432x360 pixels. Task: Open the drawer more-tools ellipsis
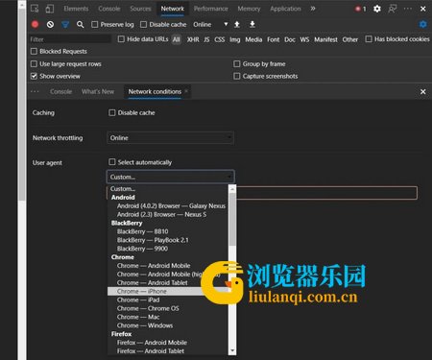pos(35,91)
